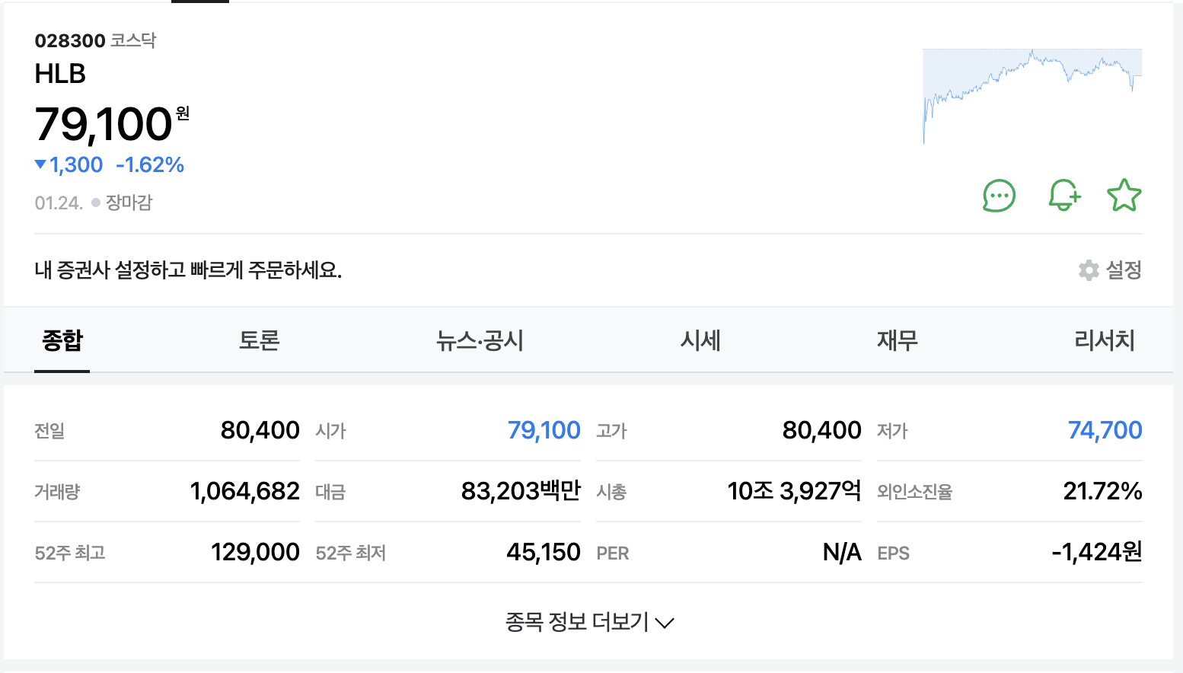1183x673 pixels.
Task: Go to the 시세 tab
Action: click(x=700, y=340)
